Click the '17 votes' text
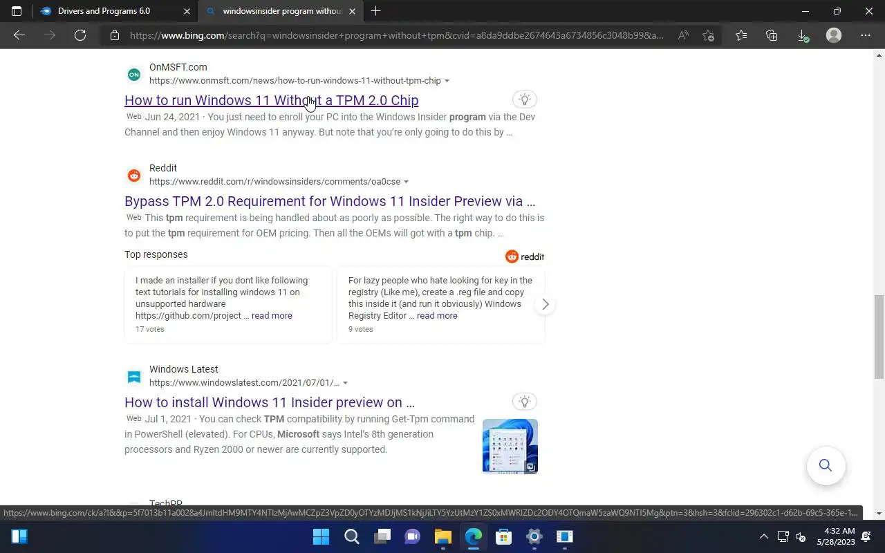The width and height of the screenshot is (885, 553). click(150, 329)
